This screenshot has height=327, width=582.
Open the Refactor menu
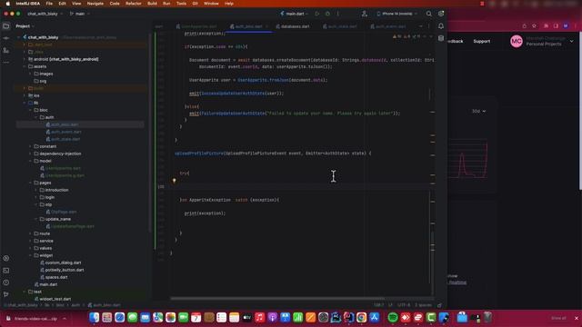pyautogui.click(x=134, y=4)
